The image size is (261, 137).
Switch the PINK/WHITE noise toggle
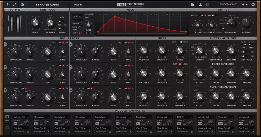180,42
